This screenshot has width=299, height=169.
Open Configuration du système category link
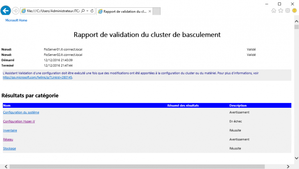click(21, 112)
